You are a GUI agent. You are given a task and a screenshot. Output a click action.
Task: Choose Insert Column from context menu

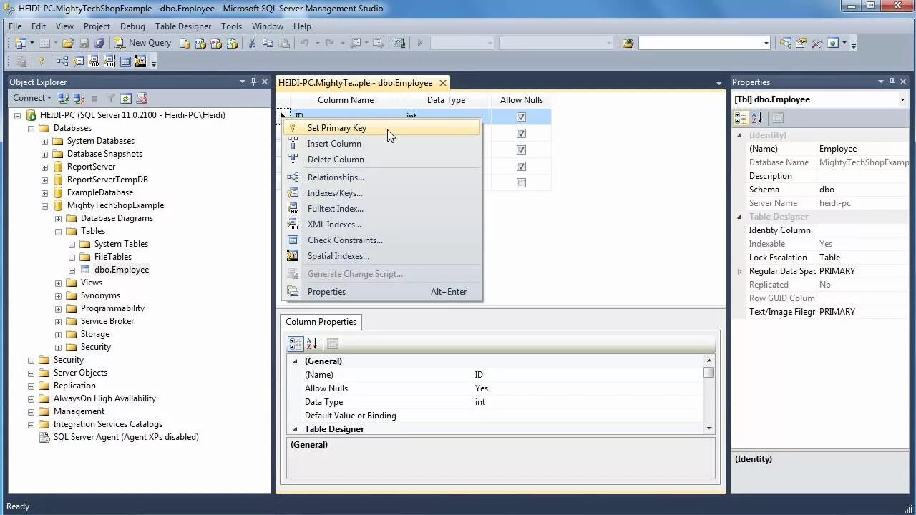pyautogui.click(x=382, y=144)
